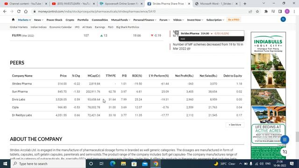This screenshot has width=299, height=168.
Task: Click the Strides Pharma sticky price widget
Action: [x=211, y=36]
